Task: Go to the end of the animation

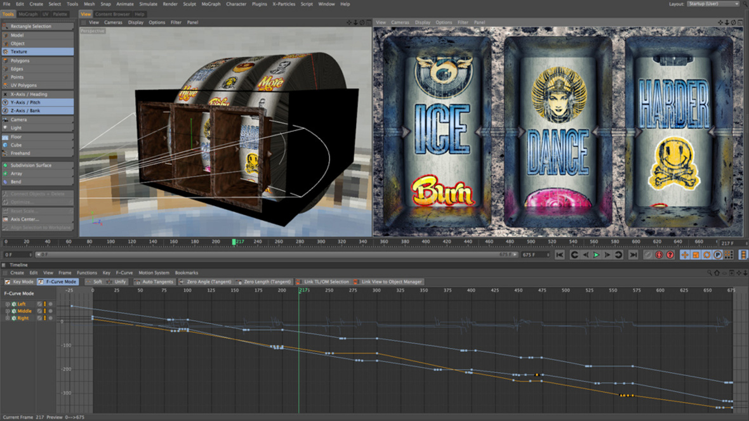Action: point(633,255)
